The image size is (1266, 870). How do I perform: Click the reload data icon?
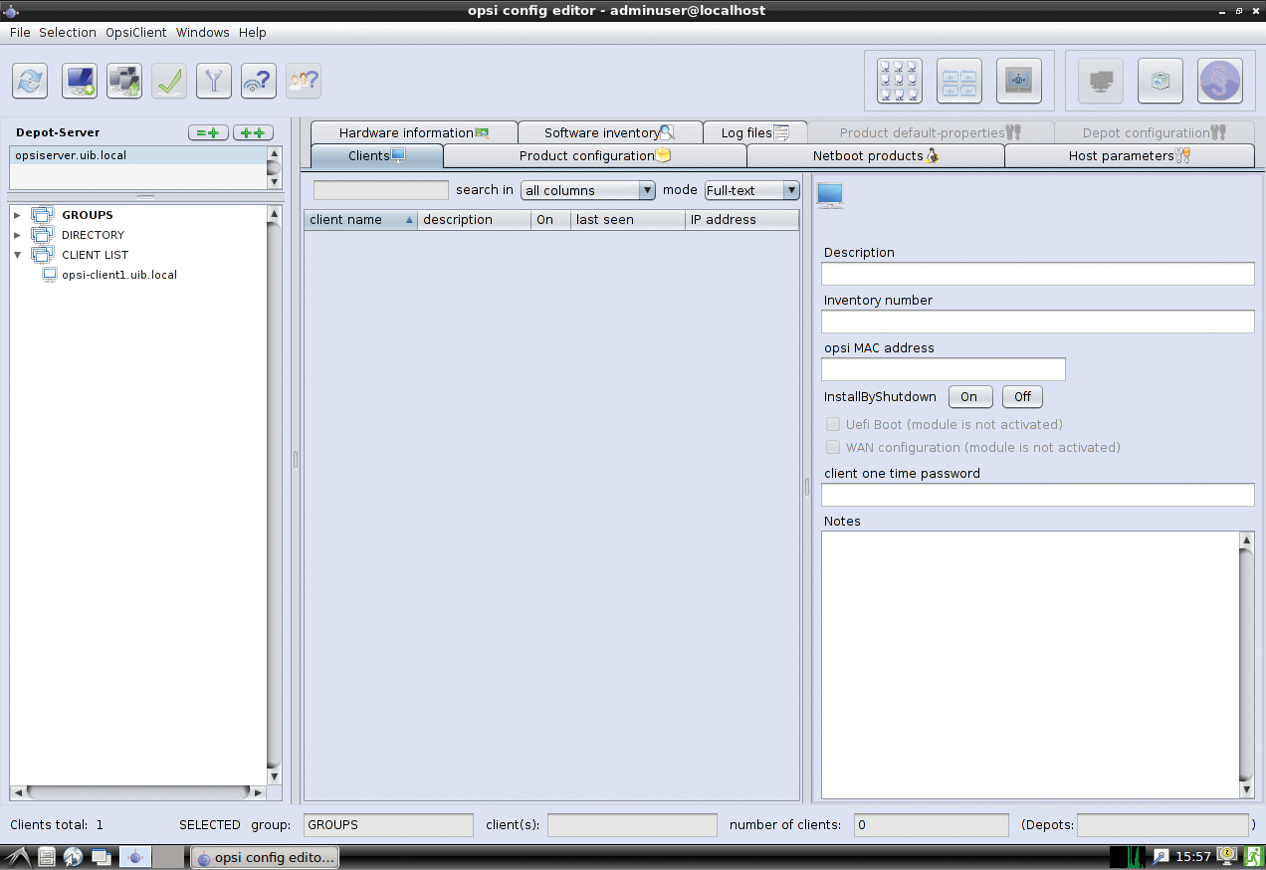click(31, 81)
